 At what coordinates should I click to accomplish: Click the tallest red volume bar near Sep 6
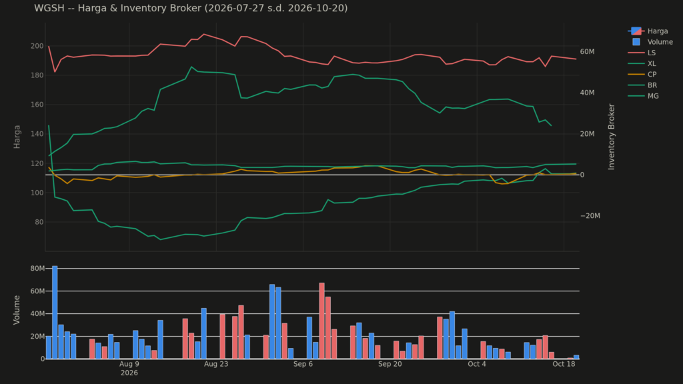[x=322, y=321]
